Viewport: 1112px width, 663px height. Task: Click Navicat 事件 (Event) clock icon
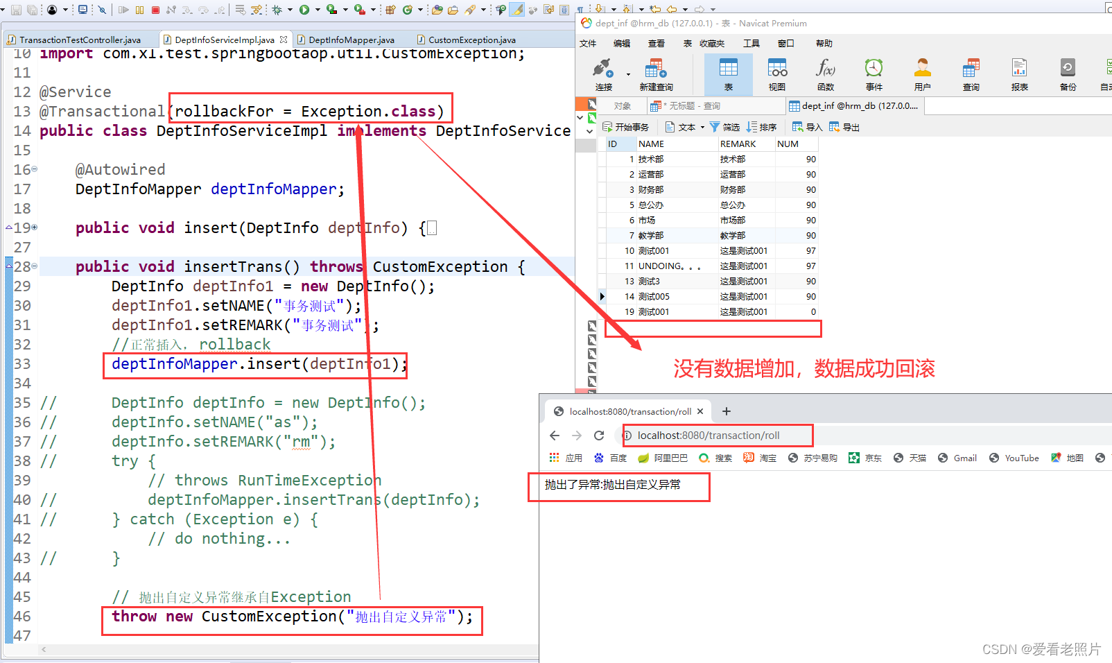[874, 75]
